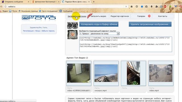Open the нисирос.mp4 mountain video thumbnail
Screen dimensions: 182x102
106,73
